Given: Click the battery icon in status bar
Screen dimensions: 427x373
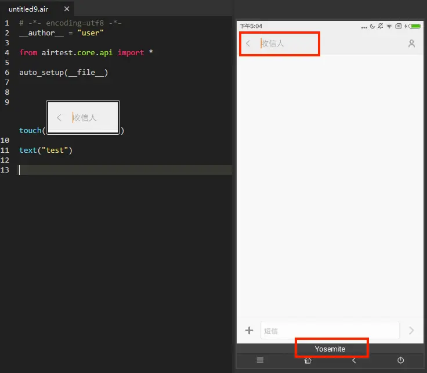Looking at the screenshot, I should coord(415,26).
